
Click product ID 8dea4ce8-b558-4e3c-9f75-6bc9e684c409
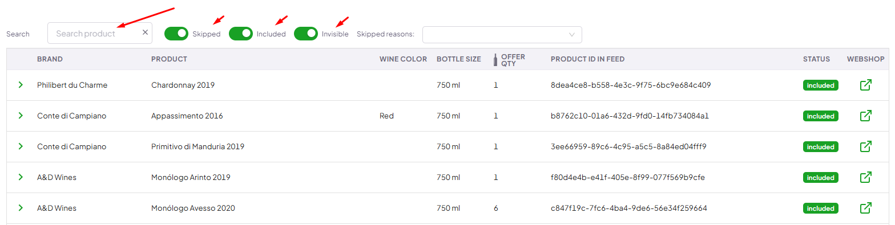click(x=631, y=85)
